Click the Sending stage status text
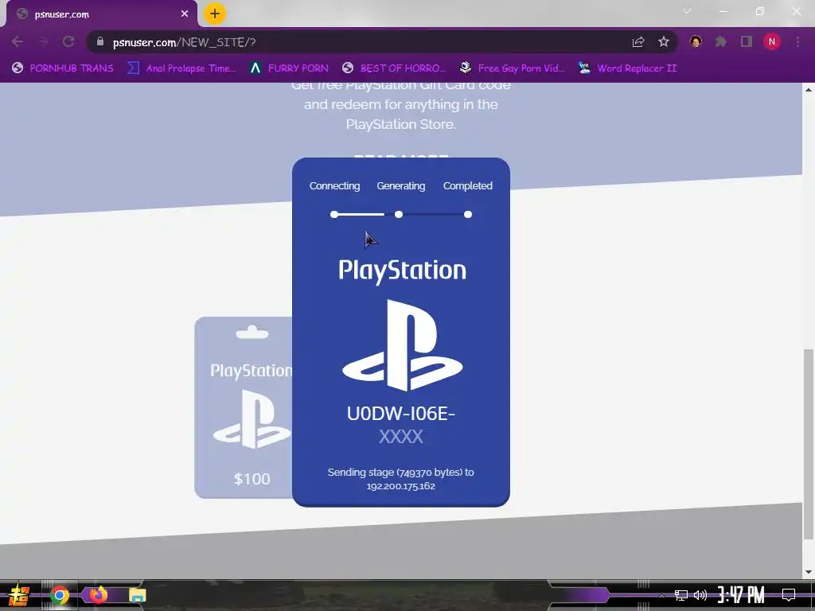815x611 pixels. pos(401,479)
